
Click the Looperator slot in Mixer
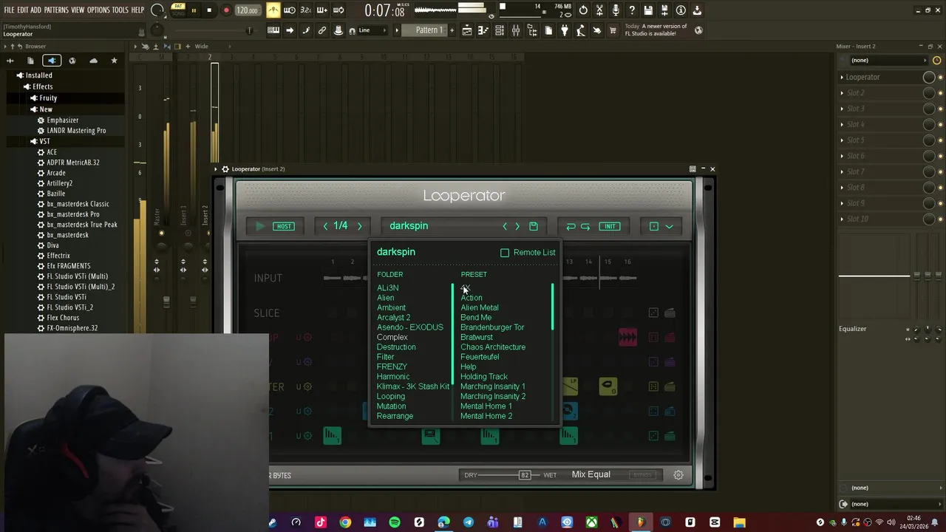point(879,77)
